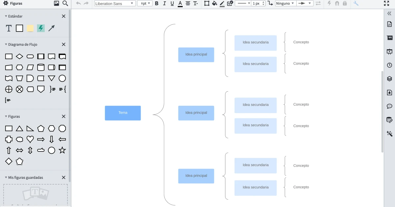Open the fill color bucket

(214, 3)
